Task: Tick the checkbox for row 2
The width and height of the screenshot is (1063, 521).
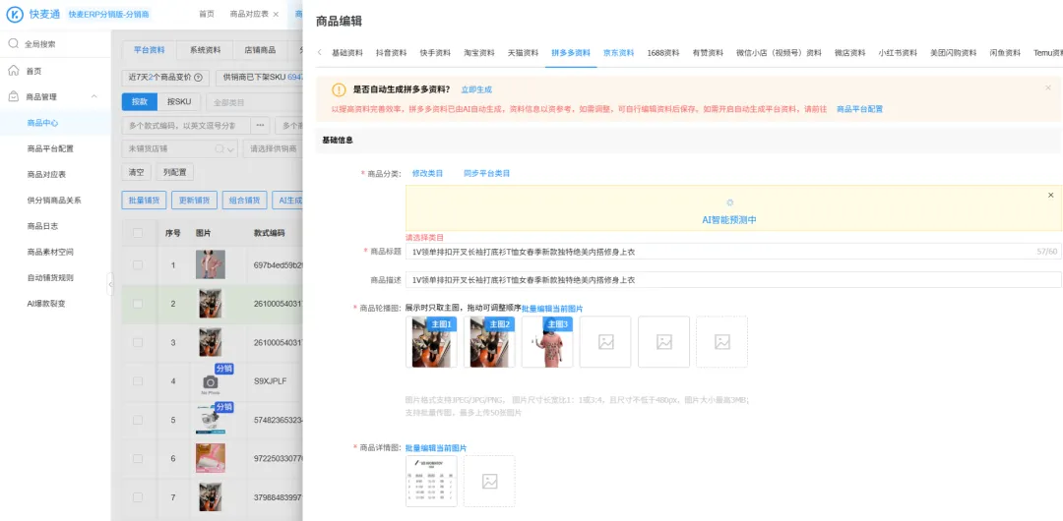Action: [x=138, y=304]
